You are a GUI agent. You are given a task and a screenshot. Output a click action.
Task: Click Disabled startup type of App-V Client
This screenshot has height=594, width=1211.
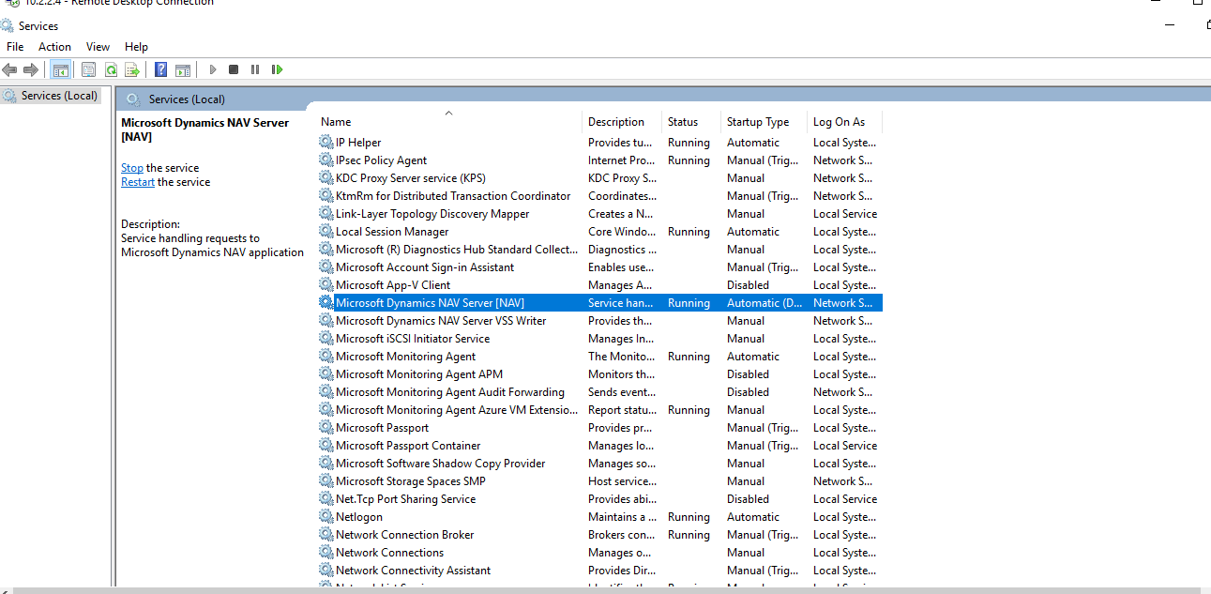pyautogui.click(x=748, y=285)
